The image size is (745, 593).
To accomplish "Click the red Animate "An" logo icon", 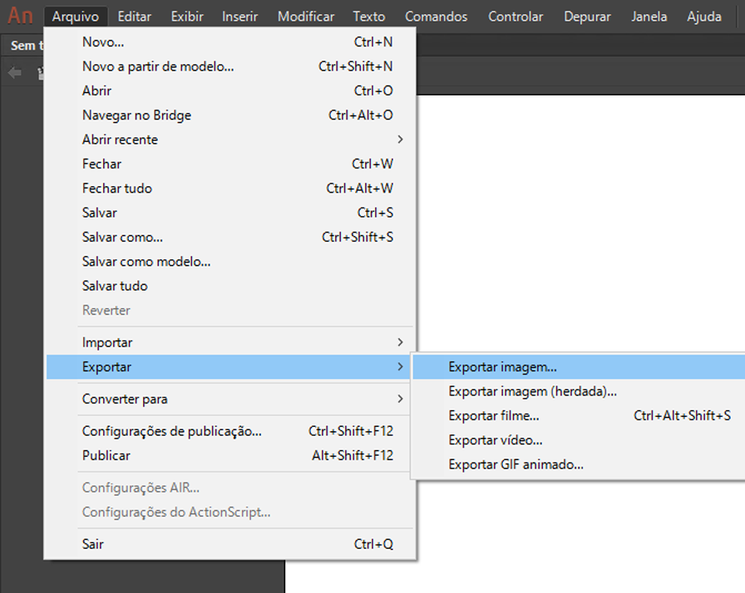I will pos(19,14).
